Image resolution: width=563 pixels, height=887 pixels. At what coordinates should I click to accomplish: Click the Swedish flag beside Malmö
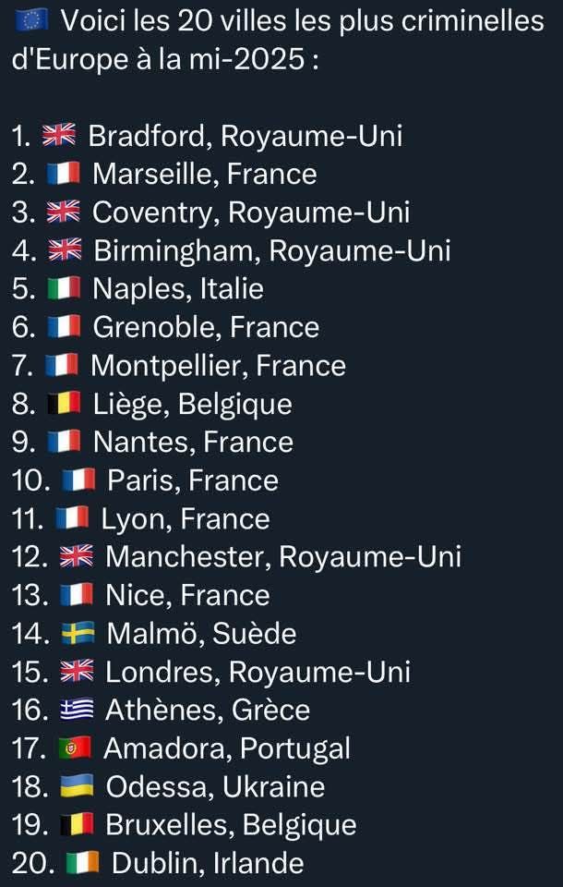tap(78, 633)
